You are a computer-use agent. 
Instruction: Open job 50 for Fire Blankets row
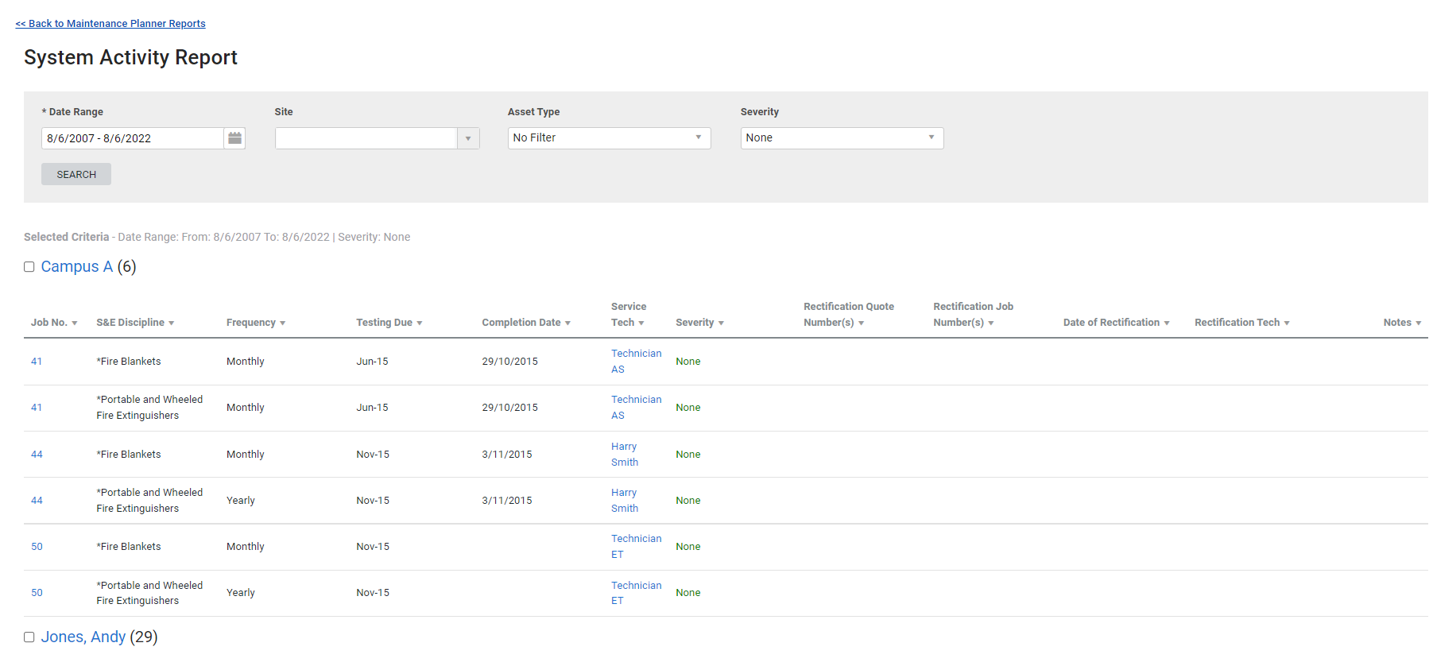click(37, 547)
